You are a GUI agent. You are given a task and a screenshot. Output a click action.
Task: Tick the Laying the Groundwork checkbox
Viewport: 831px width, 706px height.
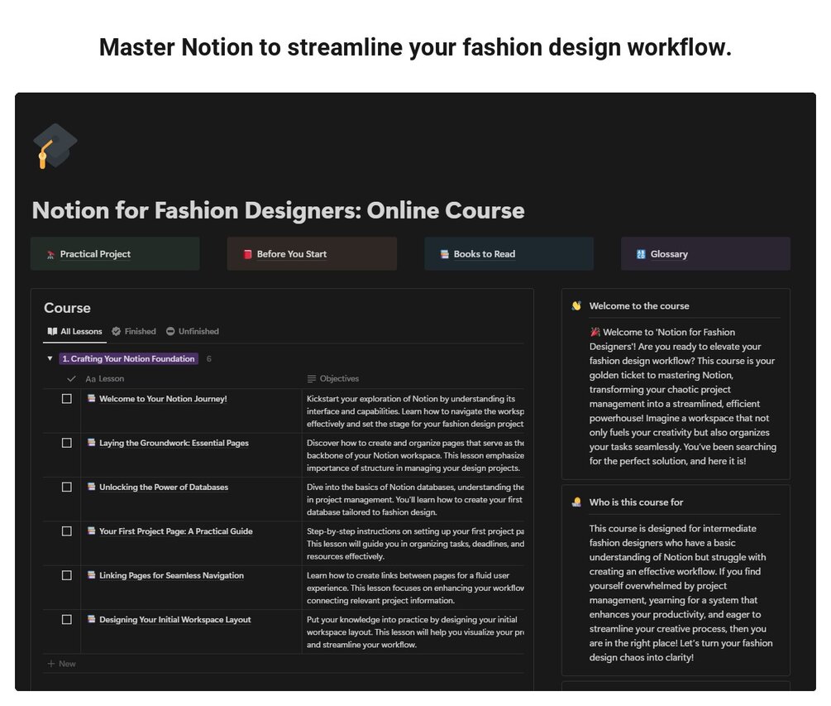click(67, 442)
